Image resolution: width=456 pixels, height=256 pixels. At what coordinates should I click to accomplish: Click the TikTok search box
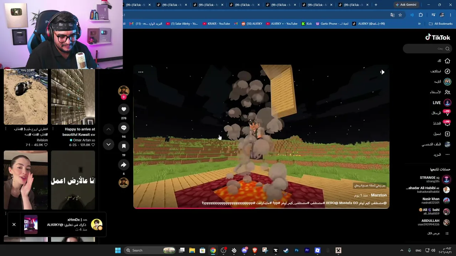pyautogui.click(x=427, y=49)
